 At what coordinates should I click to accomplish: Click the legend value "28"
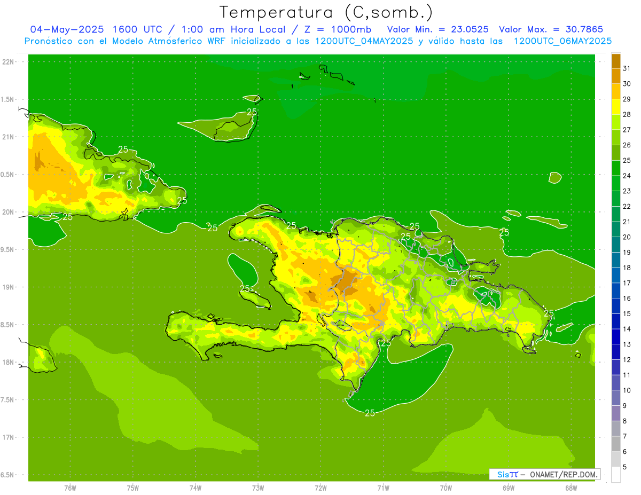pos(627,114)
